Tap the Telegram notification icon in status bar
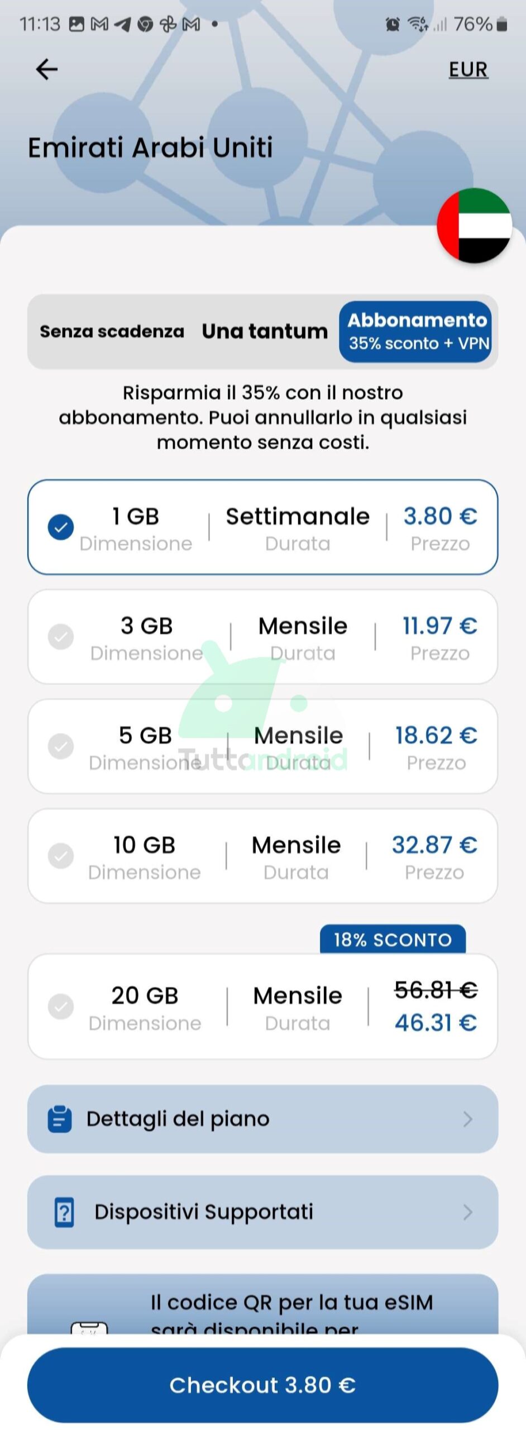This screenshot has width=526, height=1430. (x=122, y=25)
